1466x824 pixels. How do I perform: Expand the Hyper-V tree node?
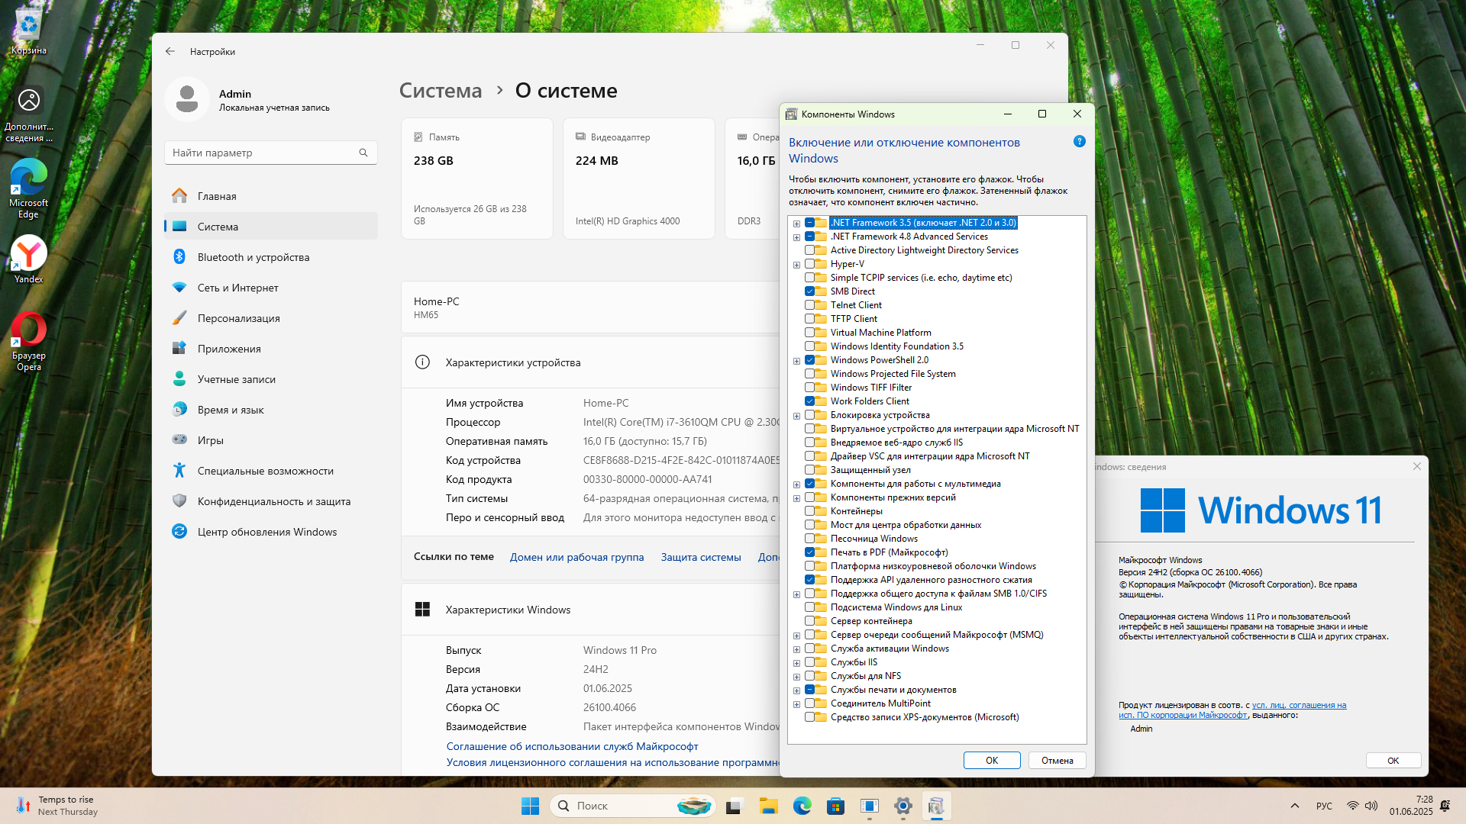[796, 265]
